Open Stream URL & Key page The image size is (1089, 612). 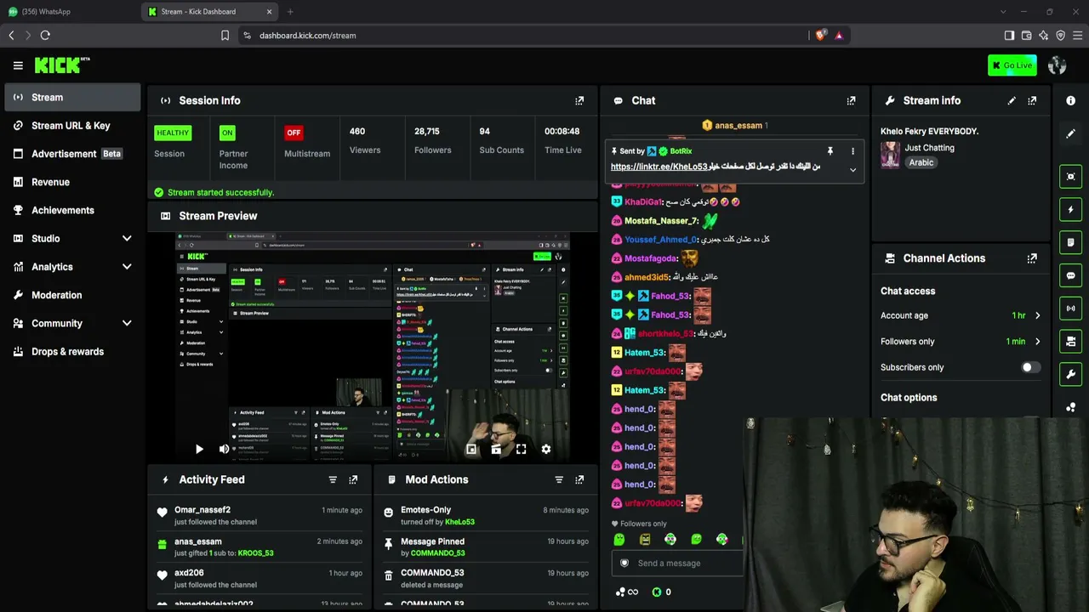coord(72,126)
